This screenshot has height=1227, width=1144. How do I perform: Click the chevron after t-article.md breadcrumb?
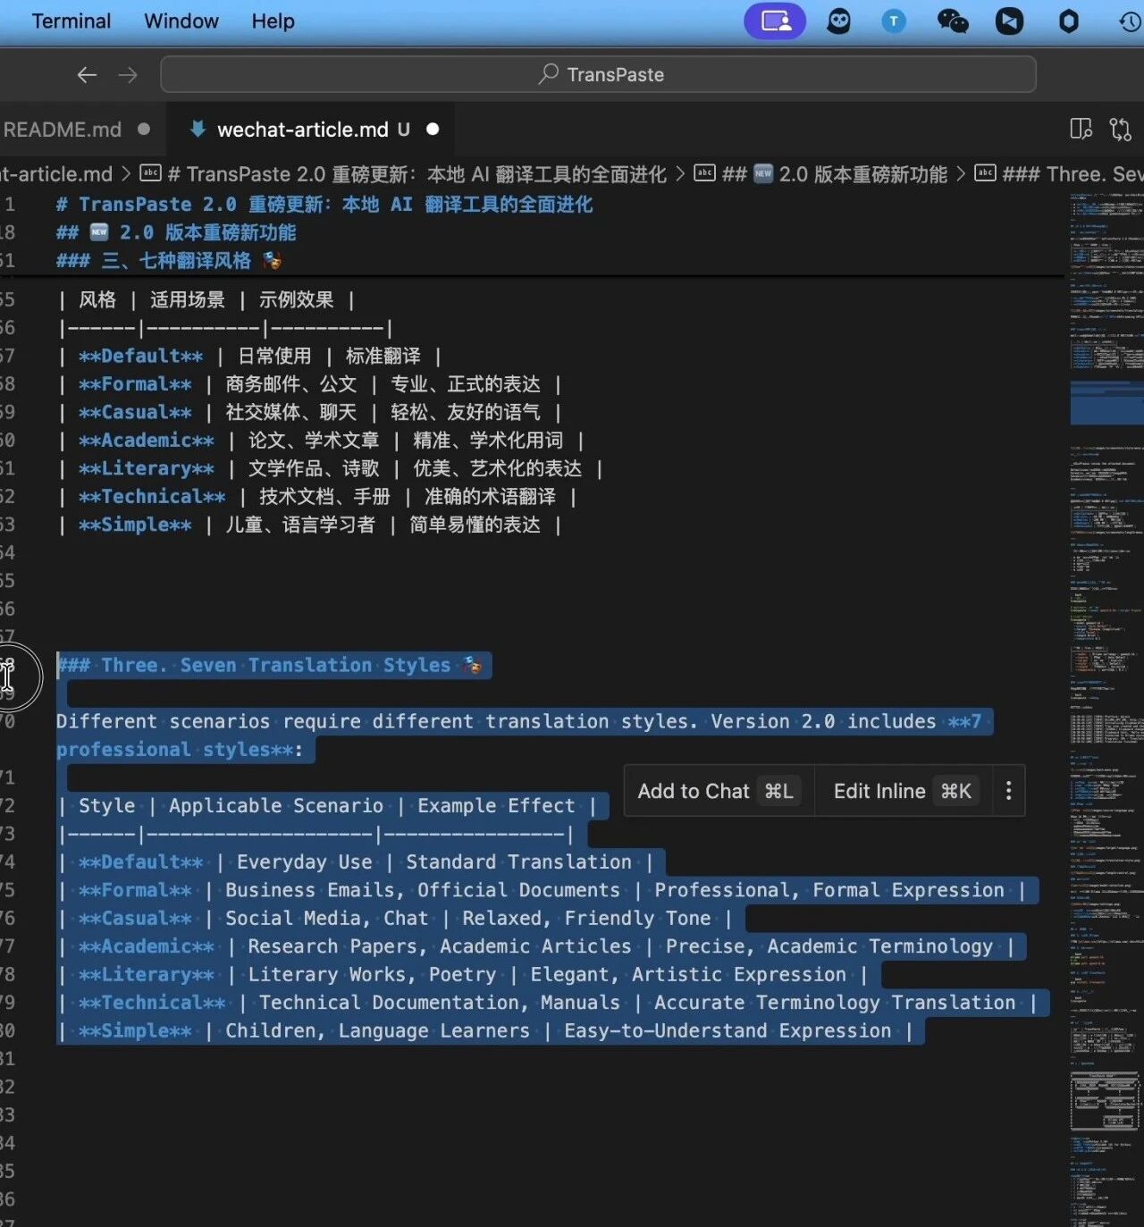point(126,174)
